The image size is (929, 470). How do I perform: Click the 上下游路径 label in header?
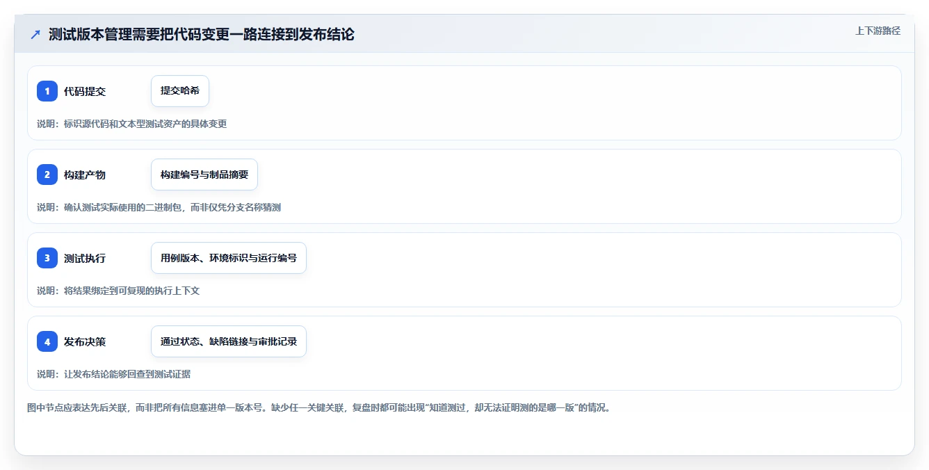tap(878, 31)
